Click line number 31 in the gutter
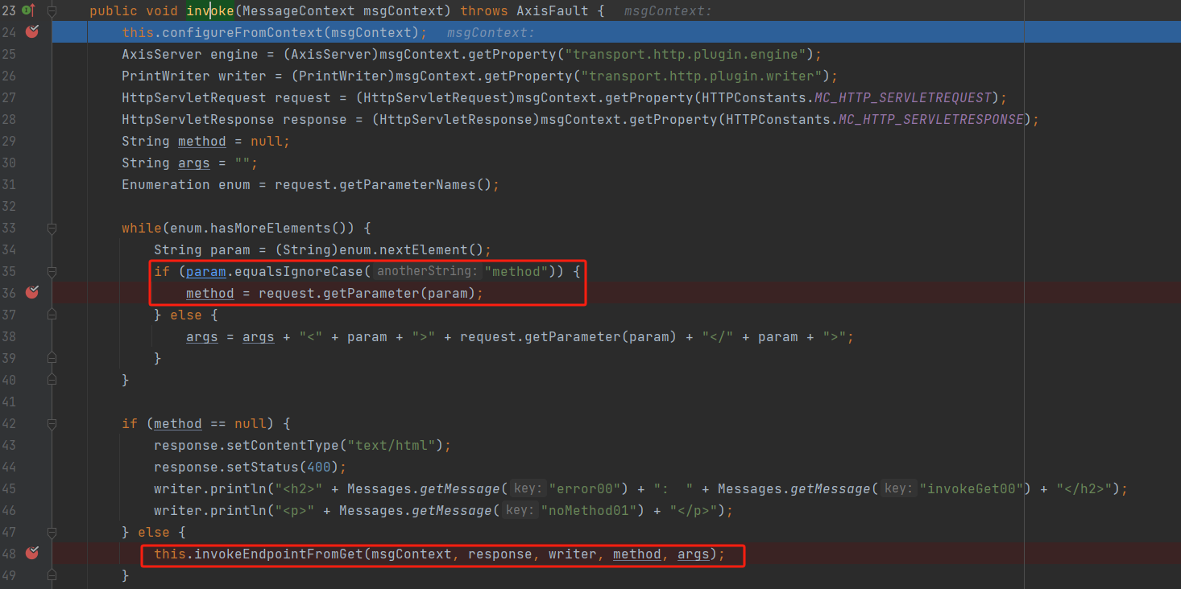 click(x=9, y=185)
